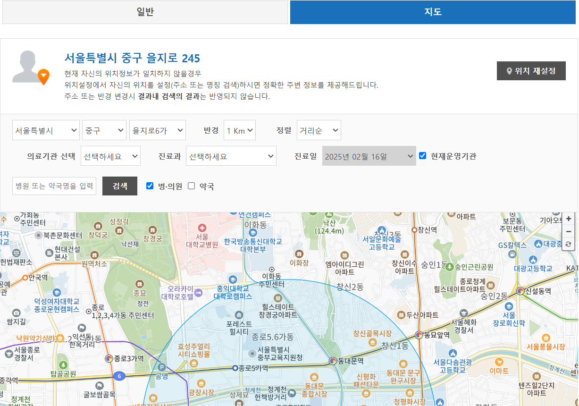Viewport: 579px width, 406px height.
Task: Open the 을지로6가 neighborhood dropdown
Action: point(158,130)
